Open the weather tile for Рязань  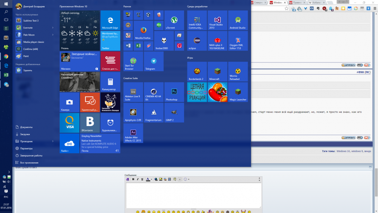(x=79, y=30)
